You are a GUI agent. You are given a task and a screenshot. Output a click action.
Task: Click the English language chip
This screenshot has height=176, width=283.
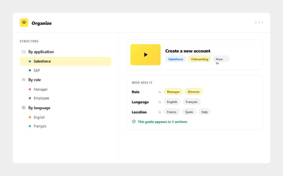(172, 102)
